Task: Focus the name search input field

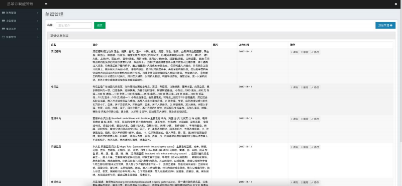Action: click(74, 26)
